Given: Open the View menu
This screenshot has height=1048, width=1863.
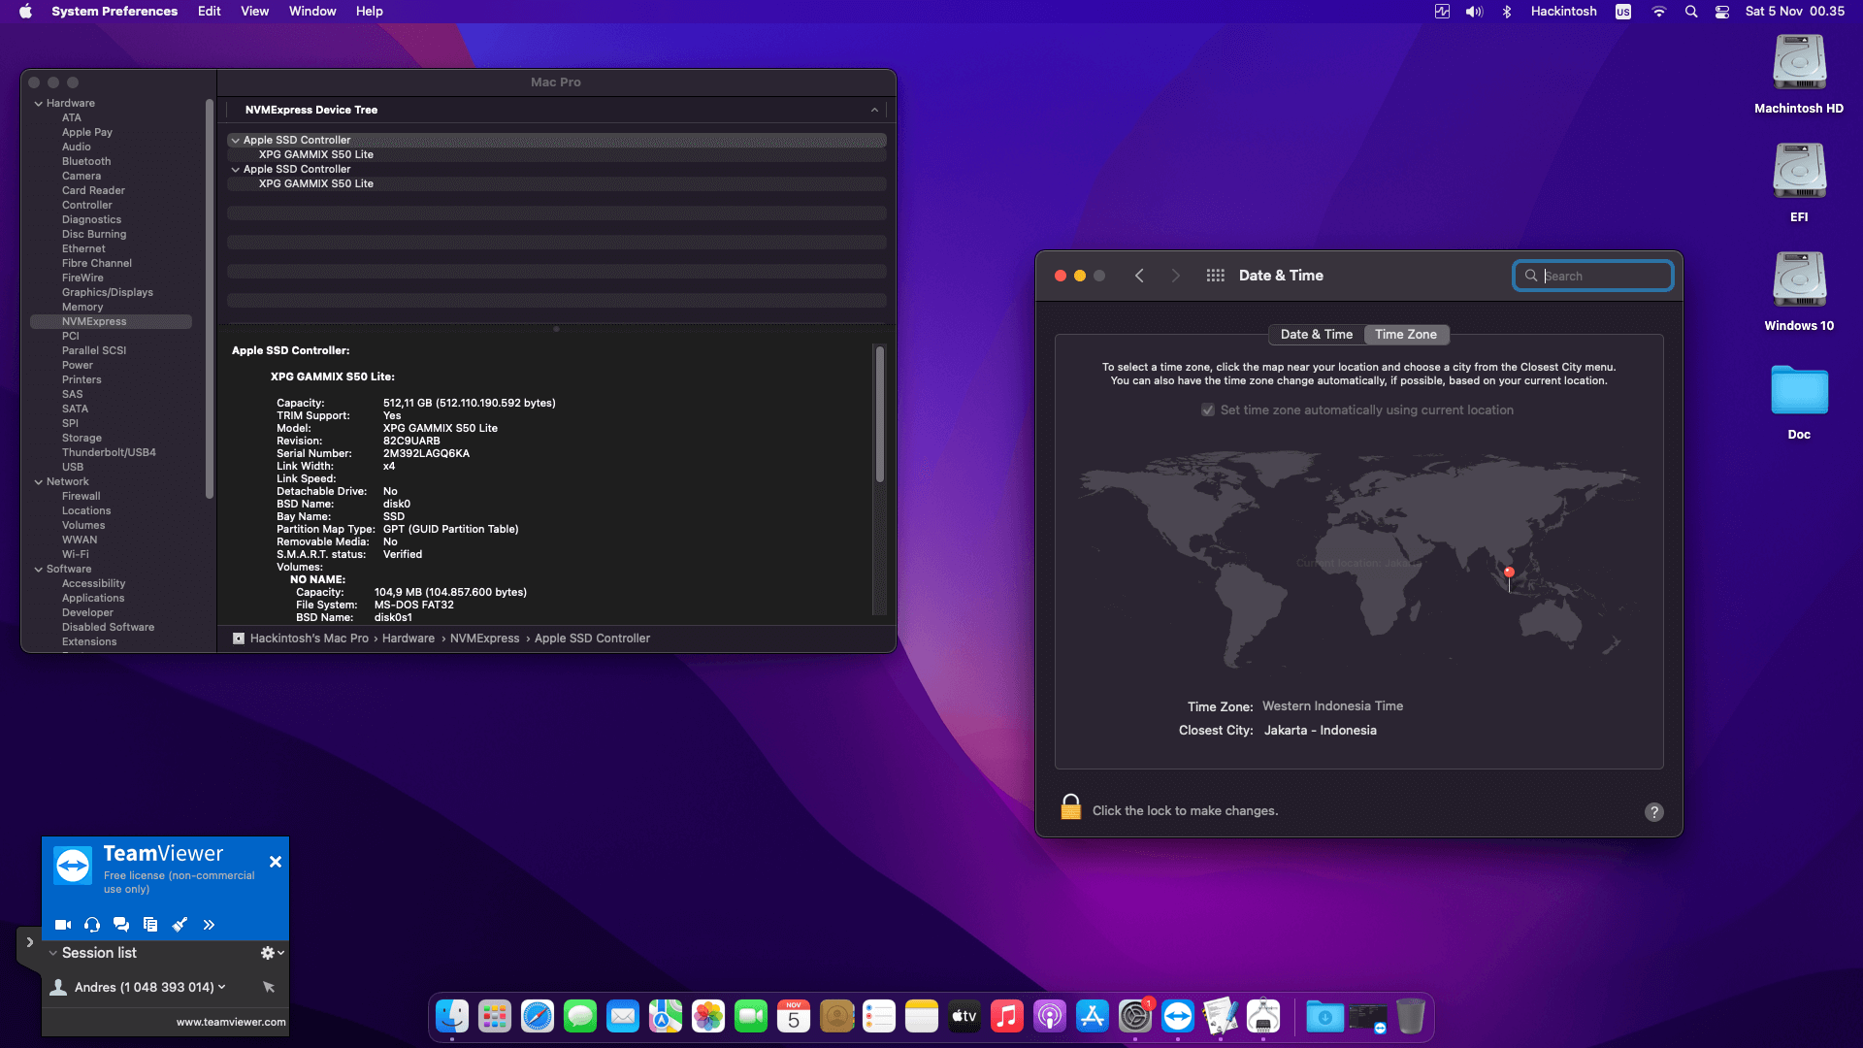Looking at the screenshot, I should click(x=255, y=12).
